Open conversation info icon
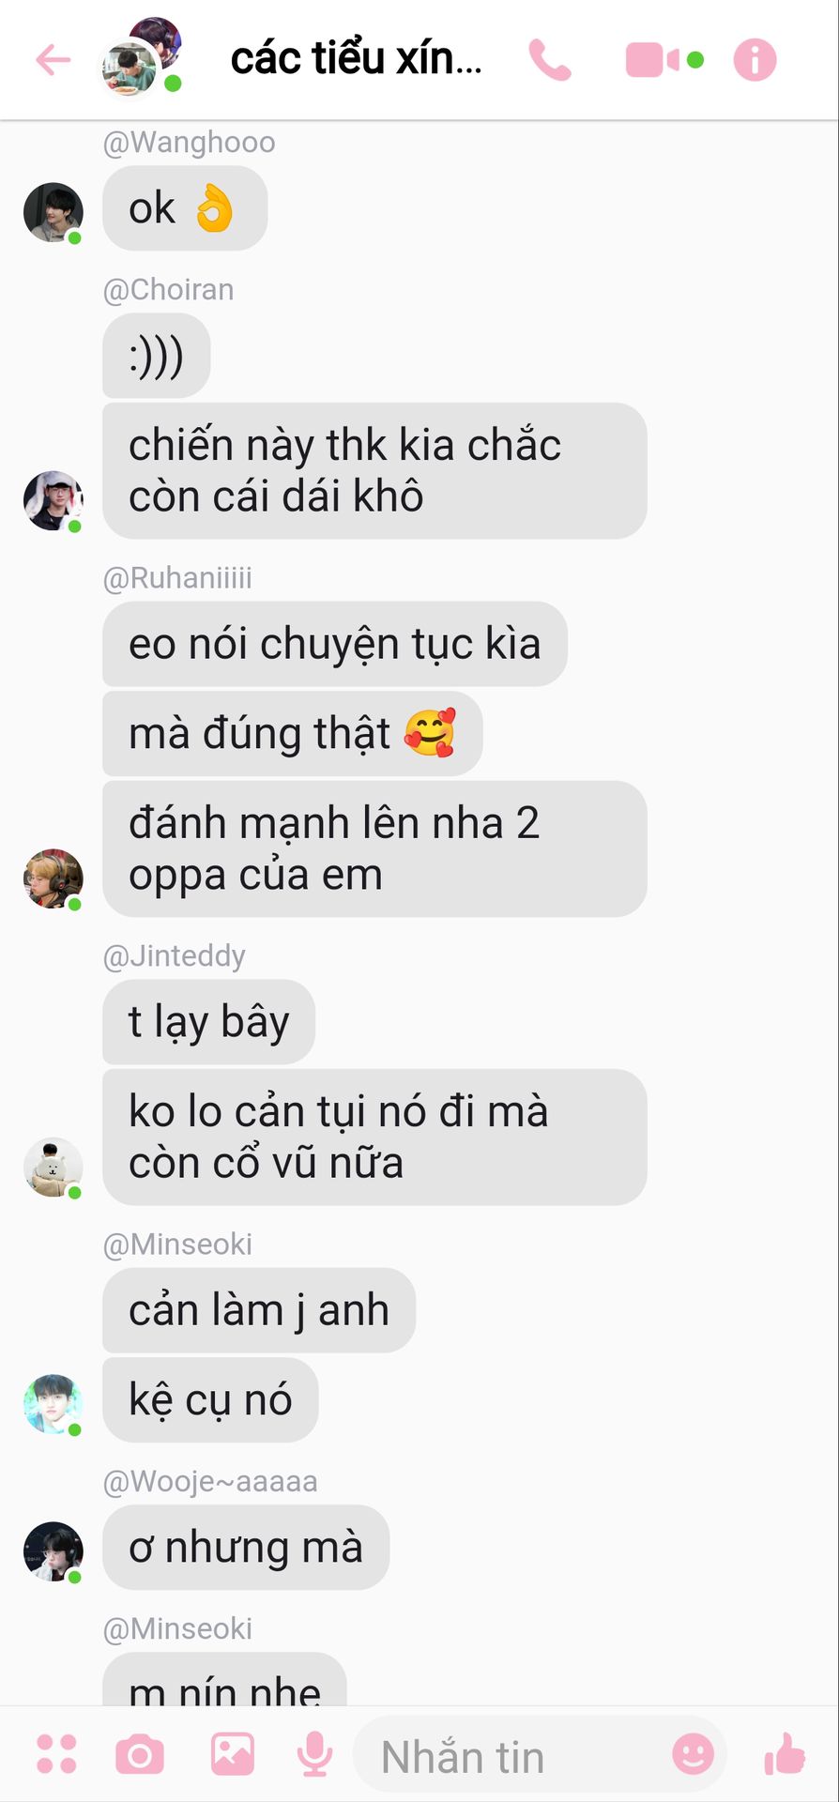This screenshot has width=839, height=1802. tap(755, 61)
